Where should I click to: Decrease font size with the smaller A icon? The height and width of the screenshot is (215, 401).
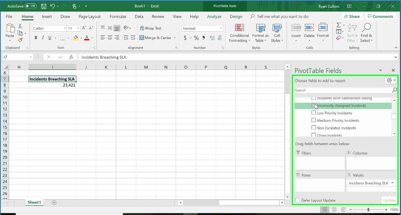(x=91, y=28)
